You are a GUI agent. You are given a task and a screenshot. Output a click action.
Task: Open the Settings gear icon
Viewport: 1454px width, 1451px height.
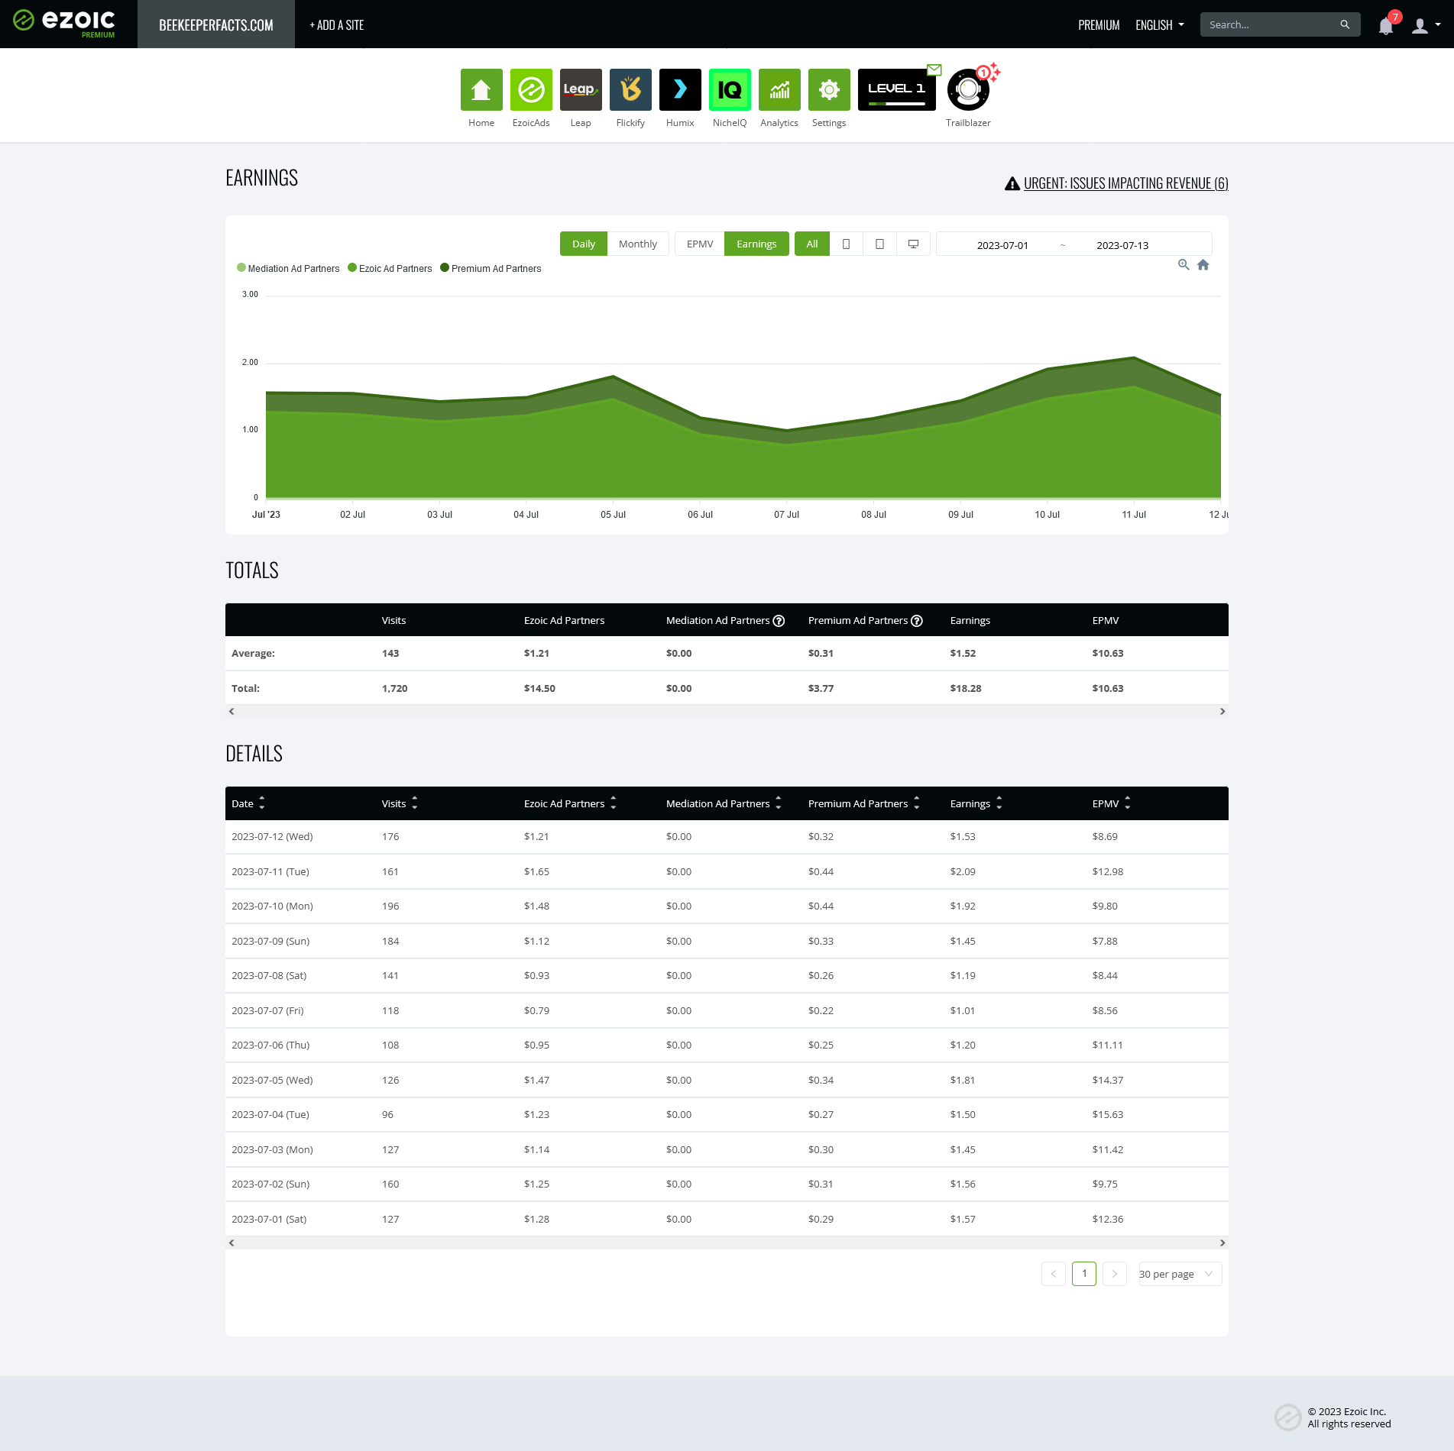point(829,90)
